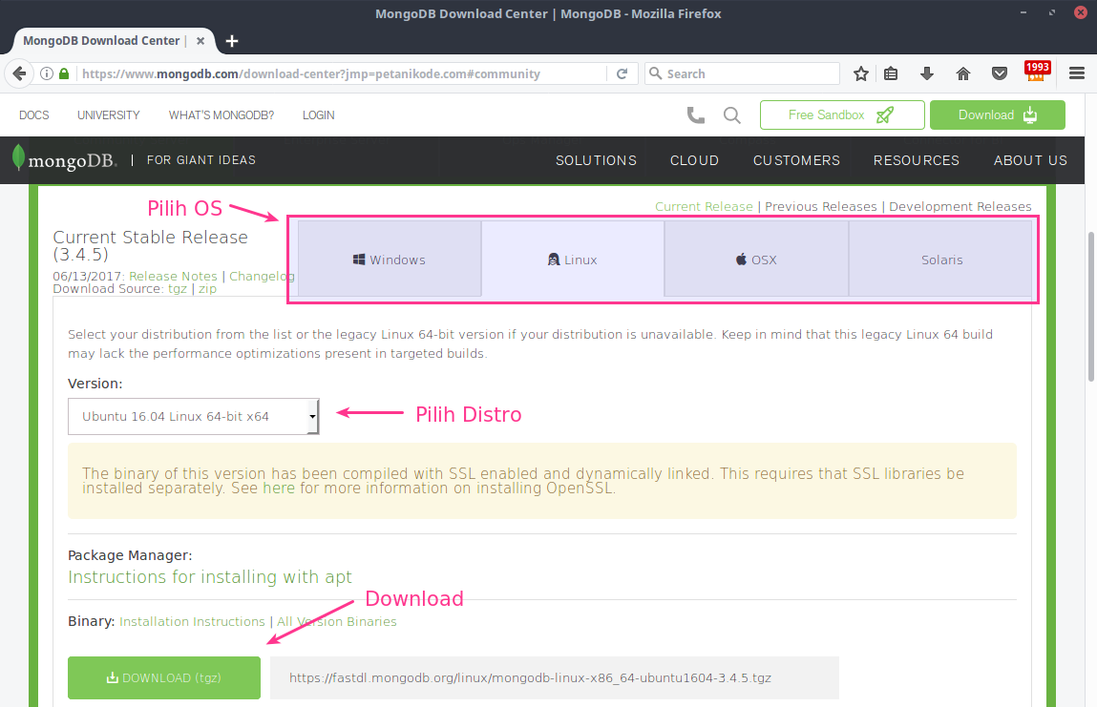The width and height of the screenshot is (1097, 707).
Task: Switch to the Windows platform tab
Action: pos(389,259)
